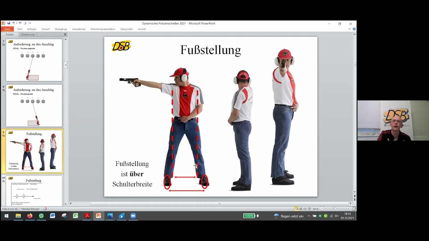Show hidden tray icons chevron
This screenshot has width=429, height=241.
coord(309,216)
